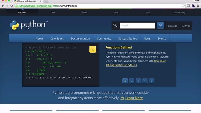
Task: Click the GO search button
Action: (x=160, y=25)
